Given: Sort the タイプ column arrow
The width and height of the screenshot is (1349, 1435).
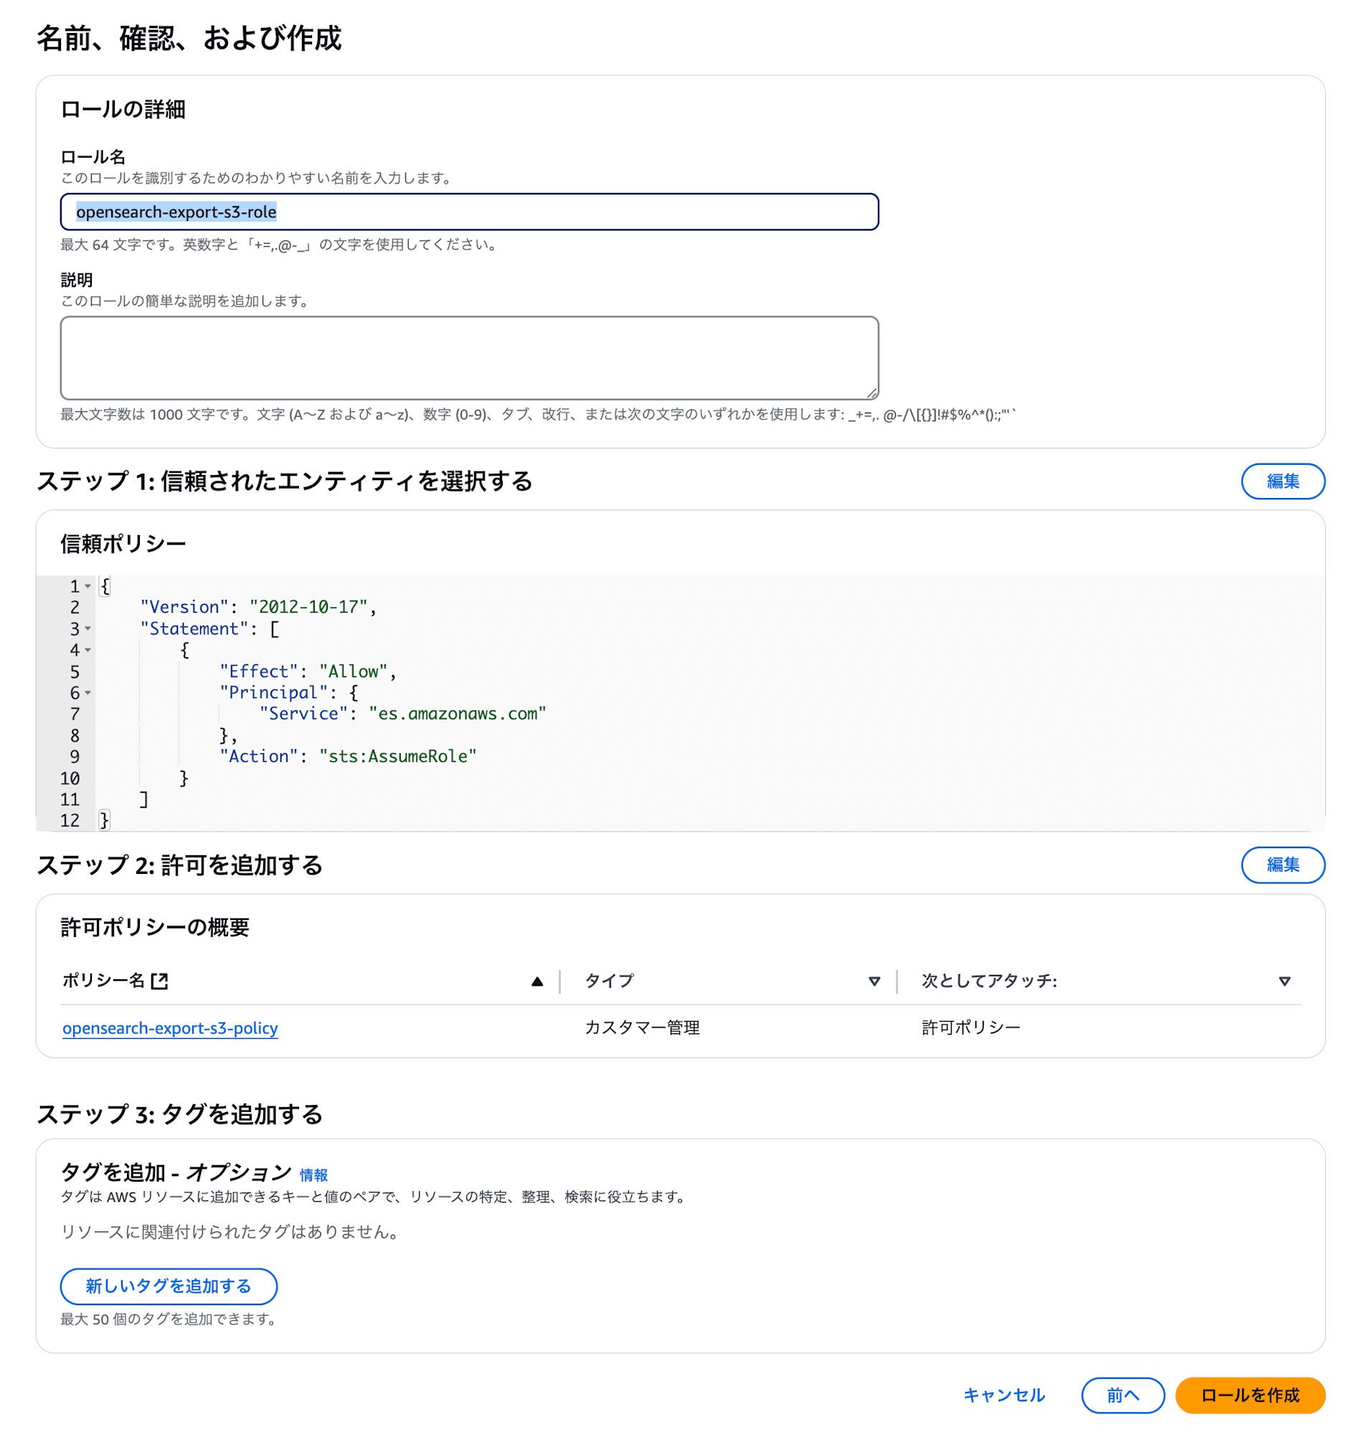Looking at the screenshot, I should tap(874, 981).
